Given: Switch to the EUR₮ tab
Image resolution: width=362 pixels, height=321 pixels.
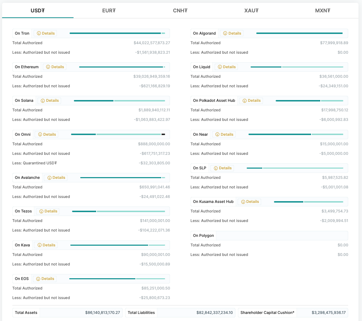Looking at the screenshot, I should (x=109, y=10).
